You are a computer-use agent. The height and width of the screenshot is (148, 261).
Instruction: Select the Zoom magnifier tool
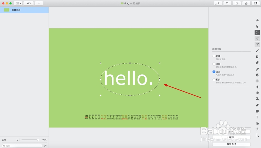(x=257, y=136)
